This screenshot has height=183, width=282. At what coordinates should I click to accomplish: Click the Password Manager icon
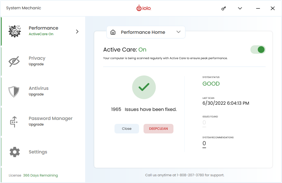tap(14, 122)
